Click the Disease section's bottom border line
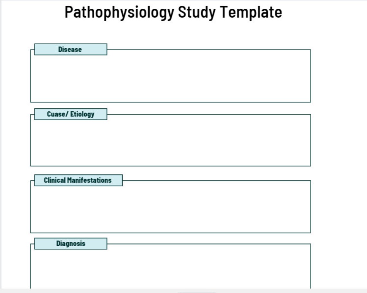This screenshot has width=367, height=293. point(171,102)
